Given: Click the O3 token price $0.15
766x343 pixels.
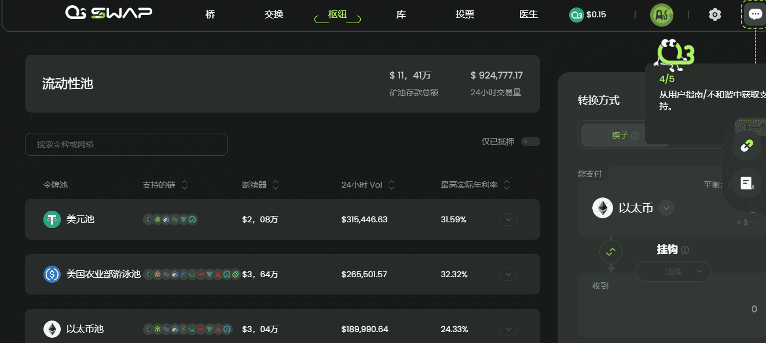Looking at the screenshot, I should pos(588,14).
